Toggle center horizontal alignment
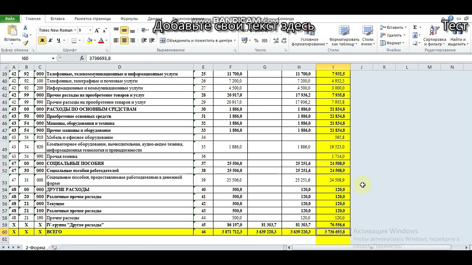Image resolution: width=472 pixels, height=265 pixels. [124, 40]
